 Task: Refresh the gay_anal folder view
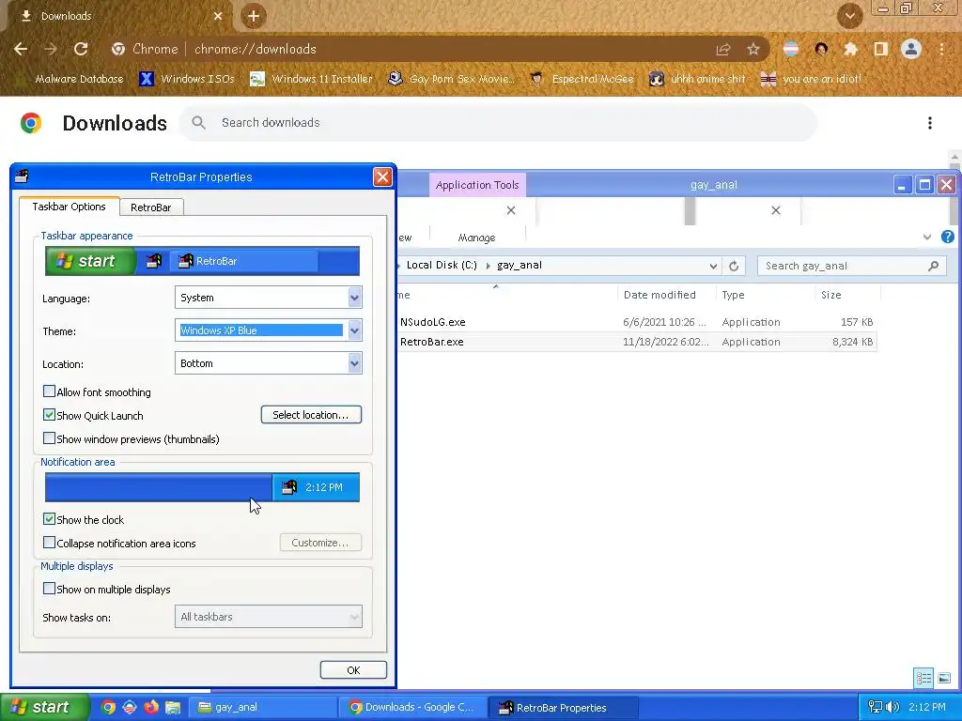[x=734, y=266]
